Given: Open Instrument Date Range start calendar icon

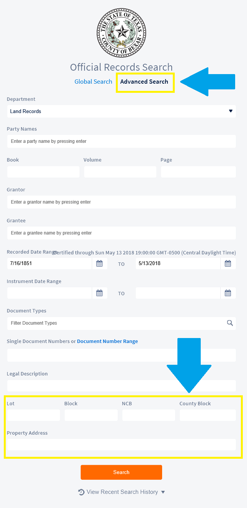Looking at the screenshot, I should click(99, 293).
